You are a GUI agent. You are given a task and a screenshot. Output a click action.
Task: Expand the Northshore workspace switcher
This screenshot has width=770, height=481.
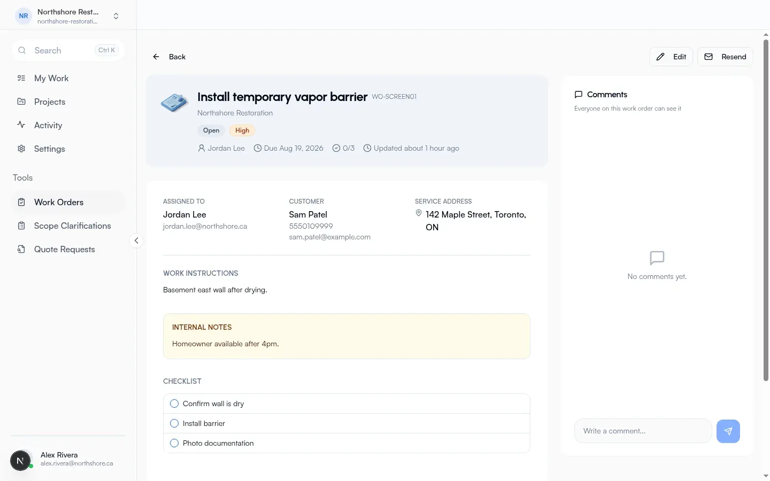[x=116, y=16]
